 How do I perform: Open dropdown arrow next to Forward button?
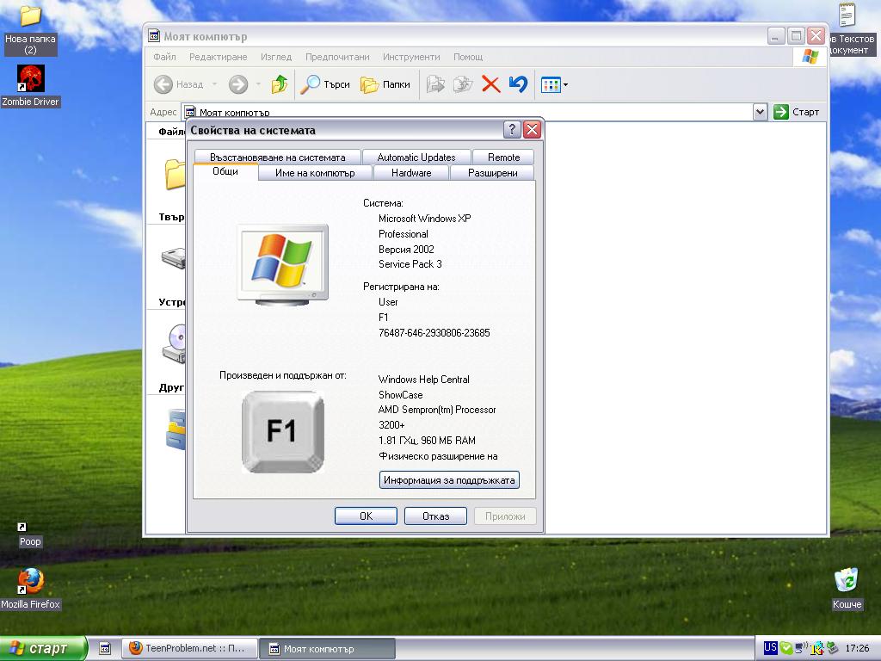click(x=258, y=85)
